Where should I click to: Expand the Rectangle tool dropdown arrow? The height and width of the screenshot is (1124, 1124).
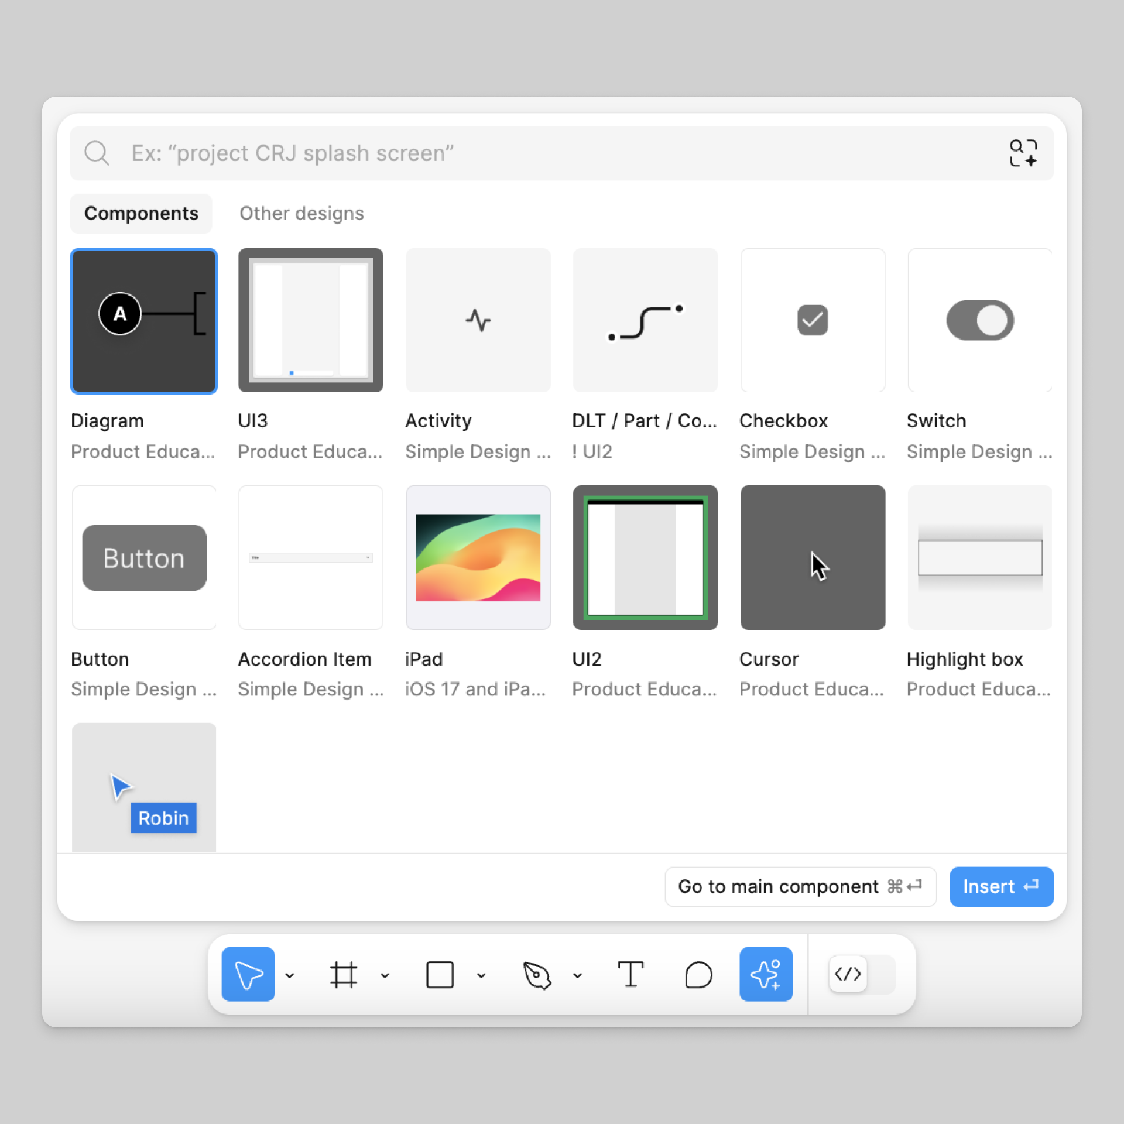tap(481, 975)
